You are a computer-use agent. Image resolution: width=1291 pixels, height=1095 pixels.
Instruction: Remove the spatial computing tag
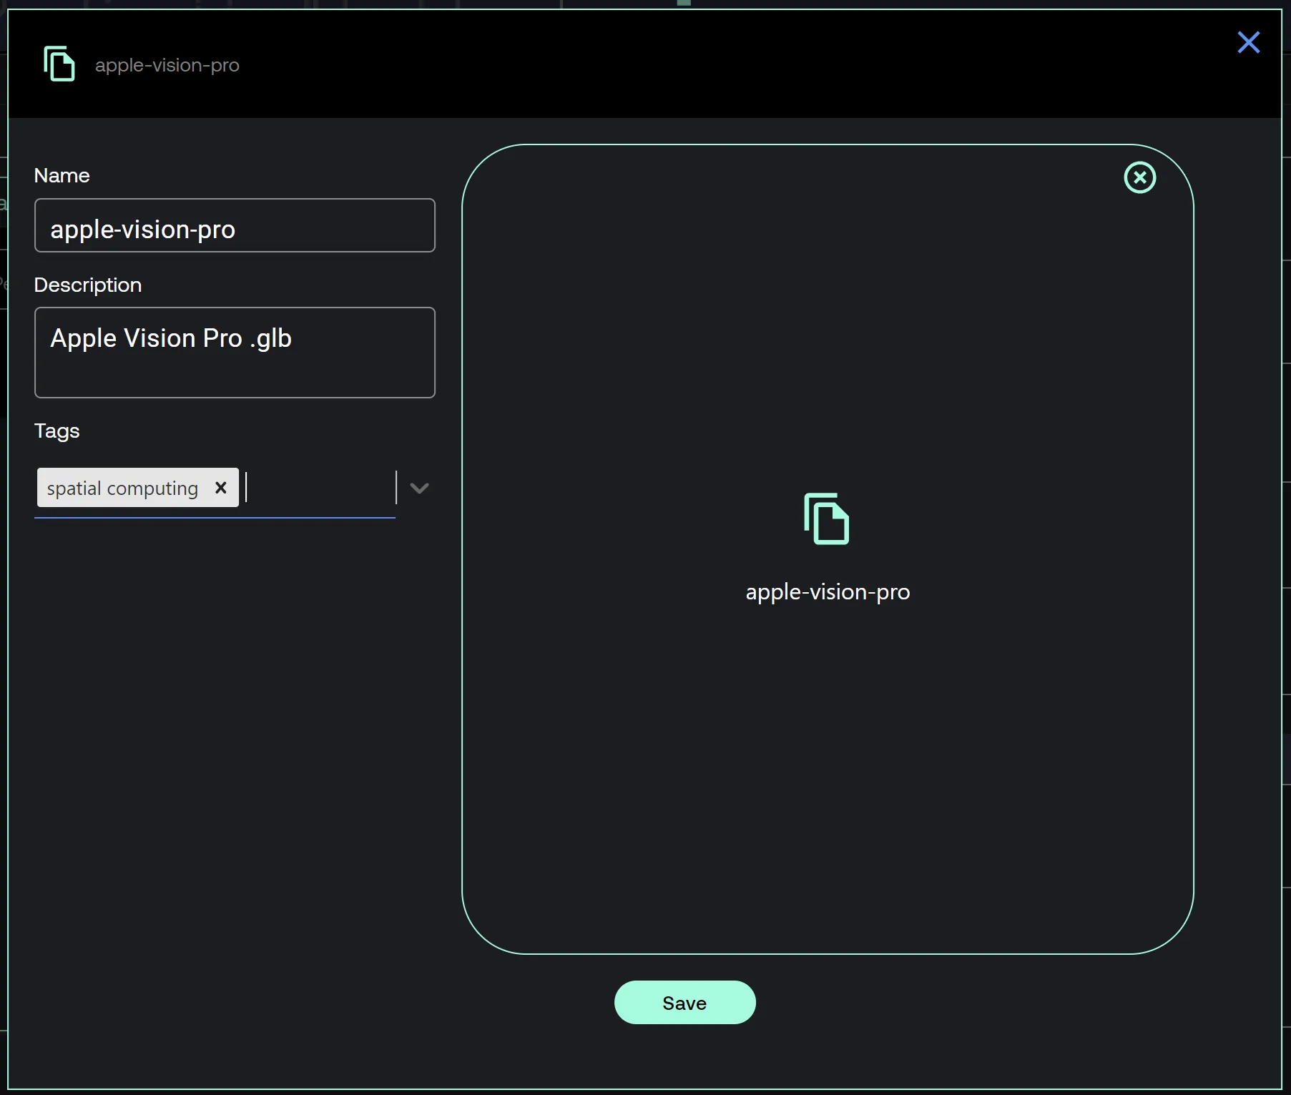pos(221,488)
